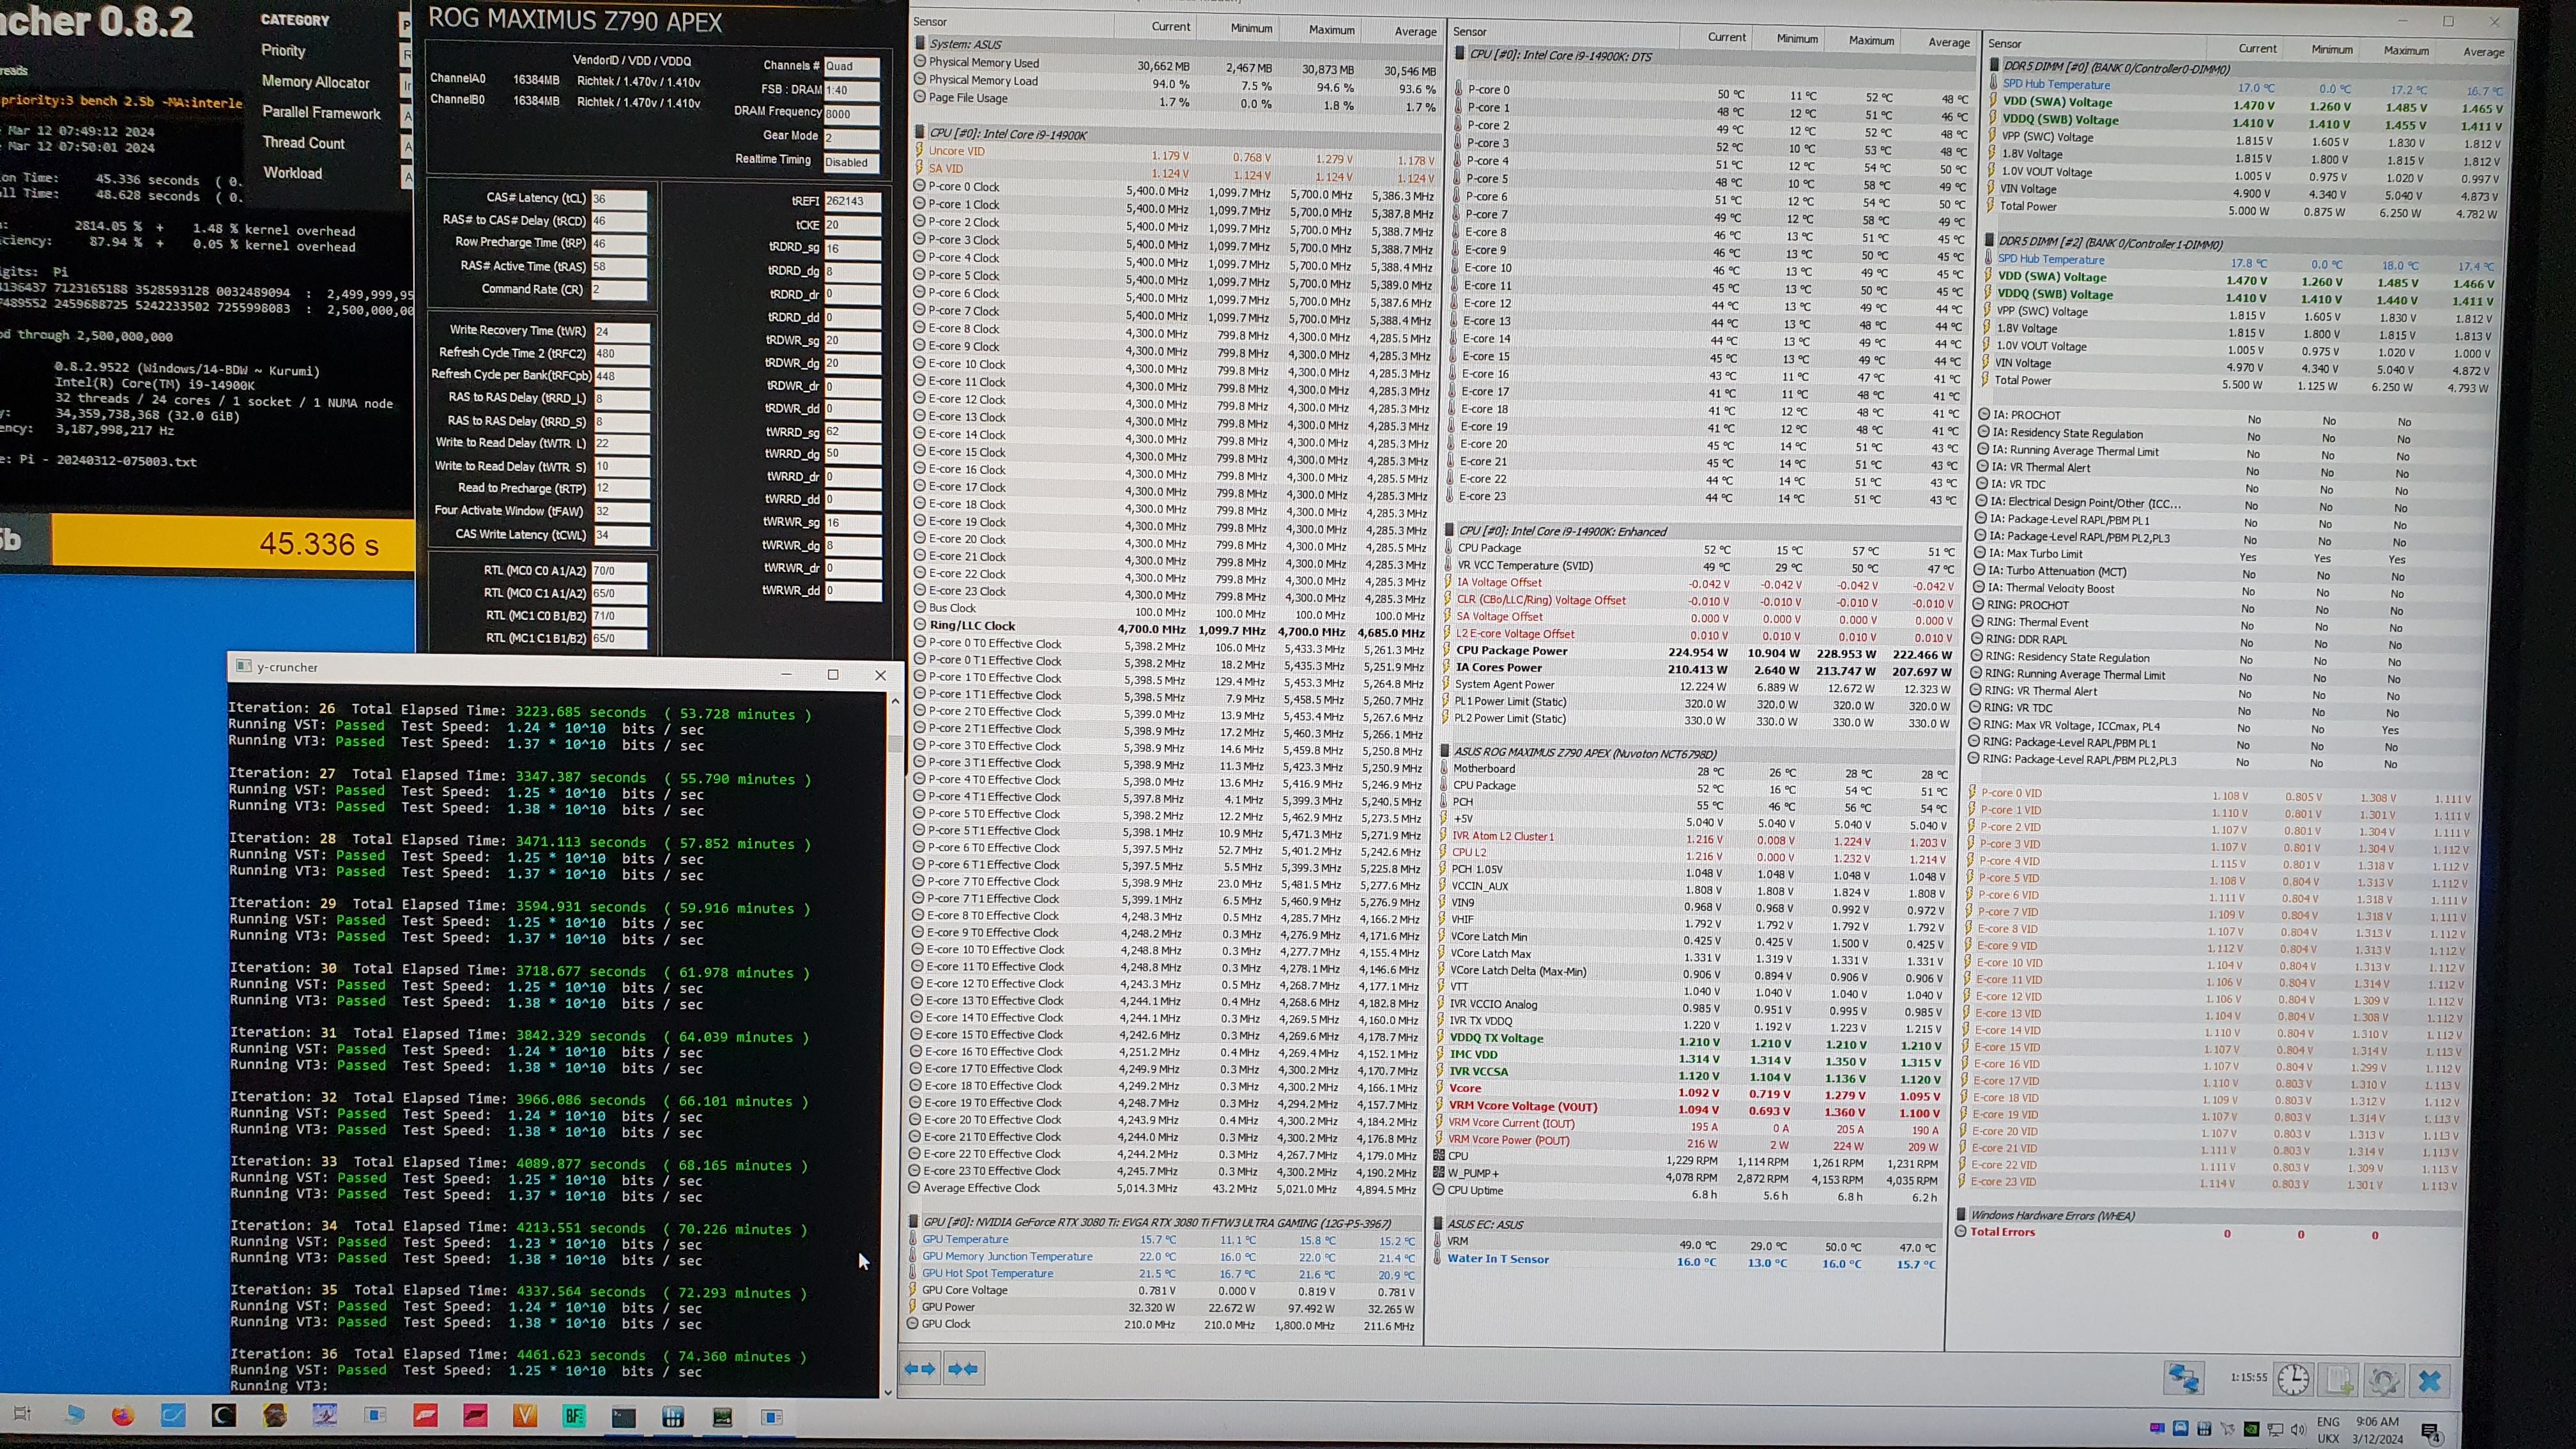Select Workload category
This screenshot has height=1449, width=2576.
pyautogui.click(x=292, y=173)
